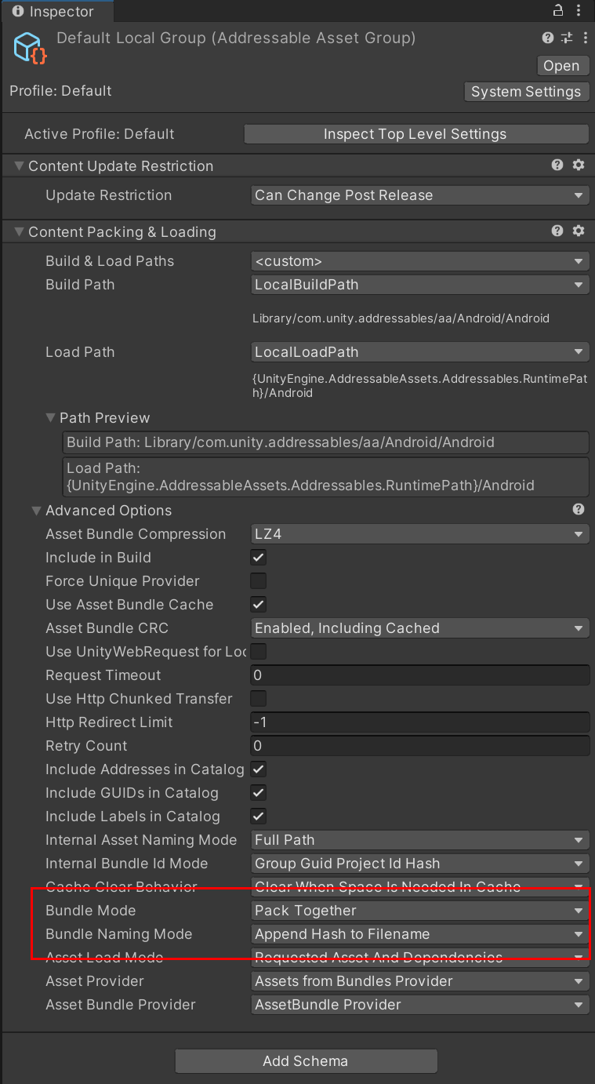Open Content Update Restriction gear menu
This screenshot has height=1084, width=595.
(579, 166)
